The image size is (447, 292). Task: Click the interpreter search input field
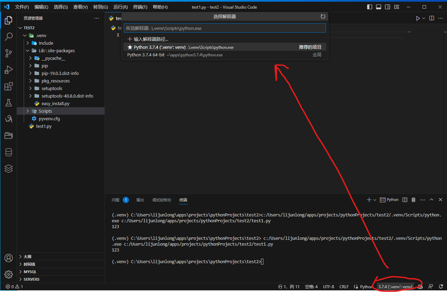225,28
